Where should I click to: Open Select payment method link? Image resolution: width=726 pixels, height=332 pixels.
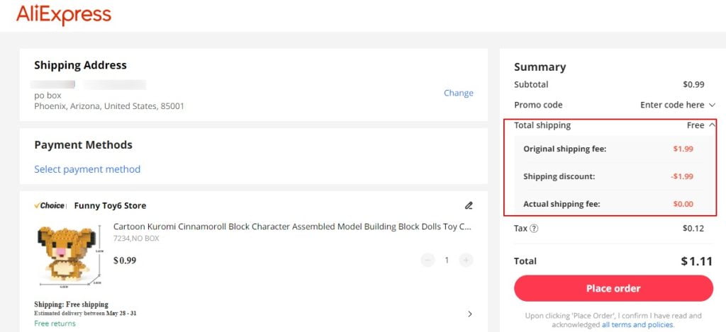(87, 169)
